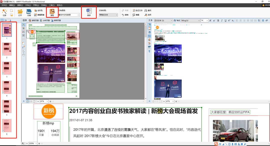Toggle non-printing characters pilcrow icon
The image size is (270, 146).
tap(149, 51)
